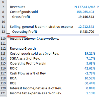Image resolution: width=99 pixels, height=97 pixels.
Task: Select the Revenues value N 177,411,946
Action: [x=85, y=7]
